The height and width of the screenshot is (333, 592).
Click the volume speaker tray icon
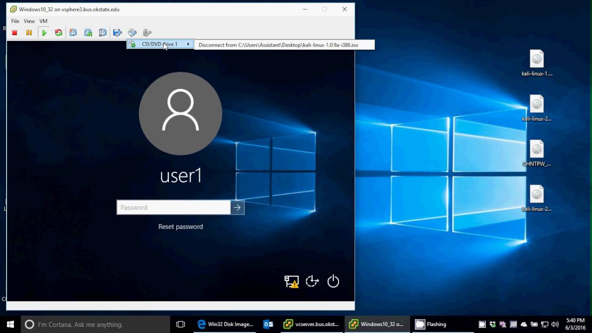(555, 324)
